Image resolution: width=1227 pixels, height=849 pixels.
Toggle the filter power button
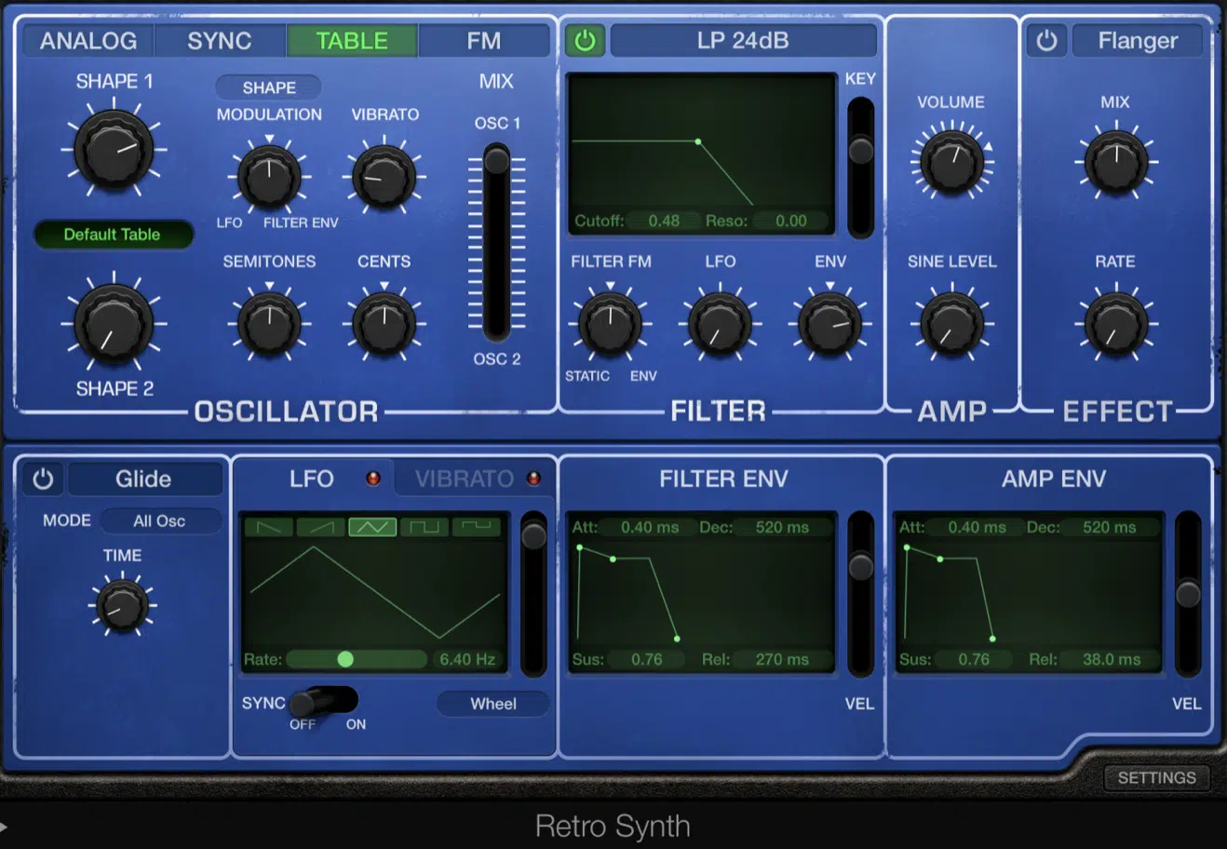(x=585, y=41)
